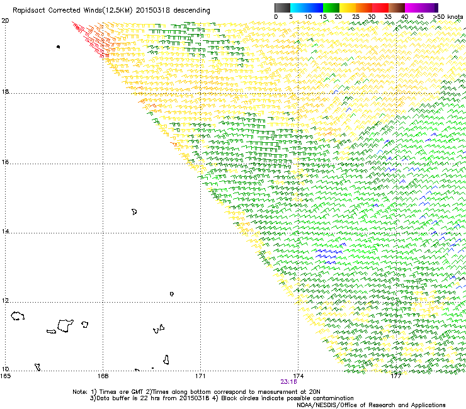This screenshot has height=409, width=466.
Task: Click the legend tick label '40'
Action: (404, 17)
